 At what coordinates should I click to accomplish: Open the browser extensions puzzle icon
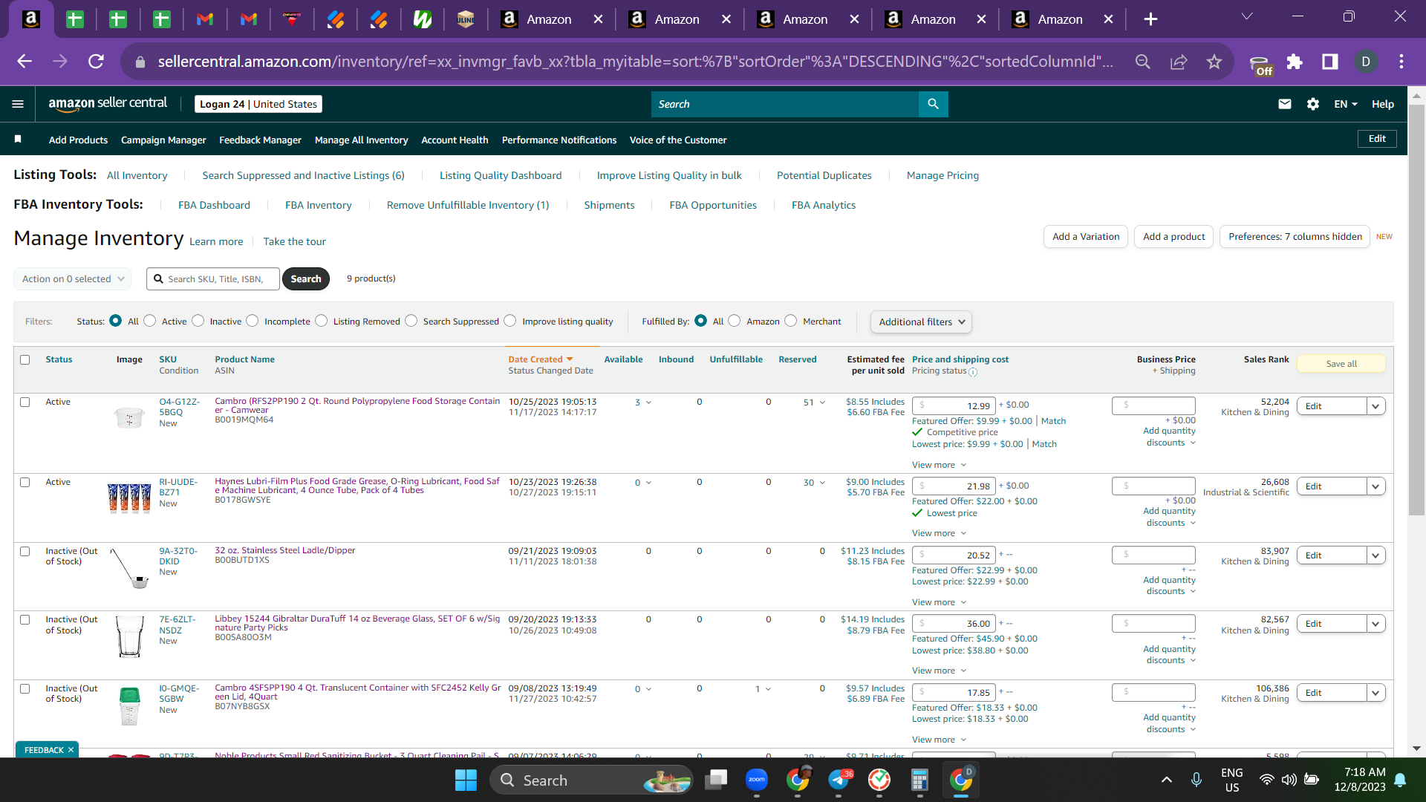point(1295,62)
